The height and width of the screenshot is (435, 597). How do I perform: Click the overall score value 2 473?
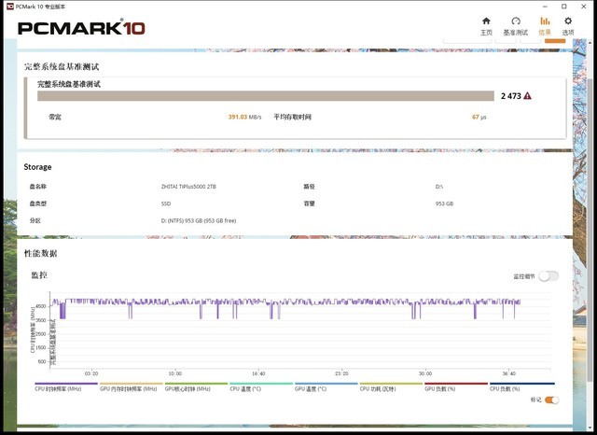[511, 96]
